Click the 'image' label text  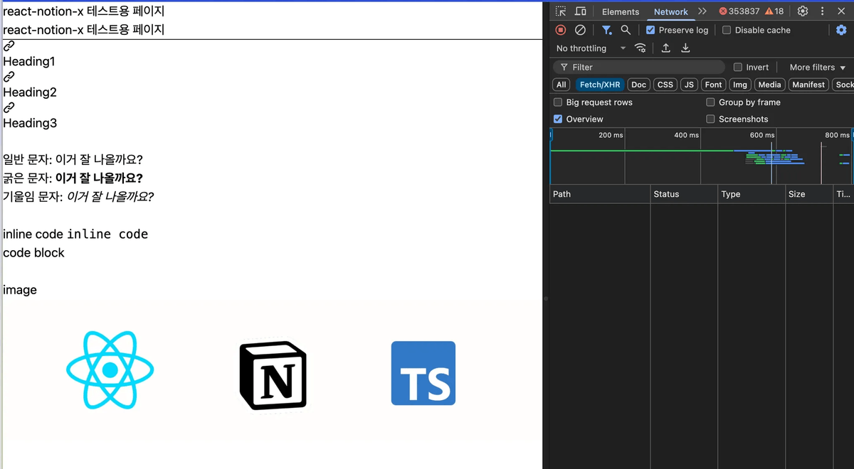click(20, 290)
